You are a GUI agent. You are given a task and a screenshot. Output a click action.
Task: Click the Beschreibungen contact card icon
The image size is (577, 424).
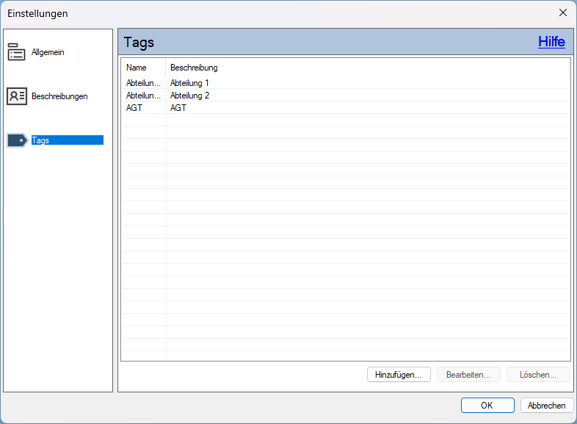pos(17,96)
